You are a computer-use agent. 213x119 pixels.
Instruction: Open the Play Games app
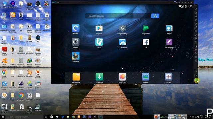(146, 28)
